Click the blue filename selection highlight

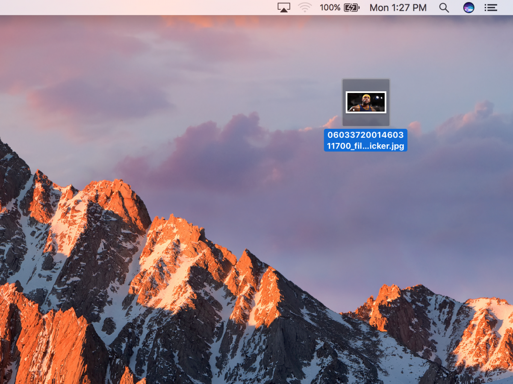point(366,140)
